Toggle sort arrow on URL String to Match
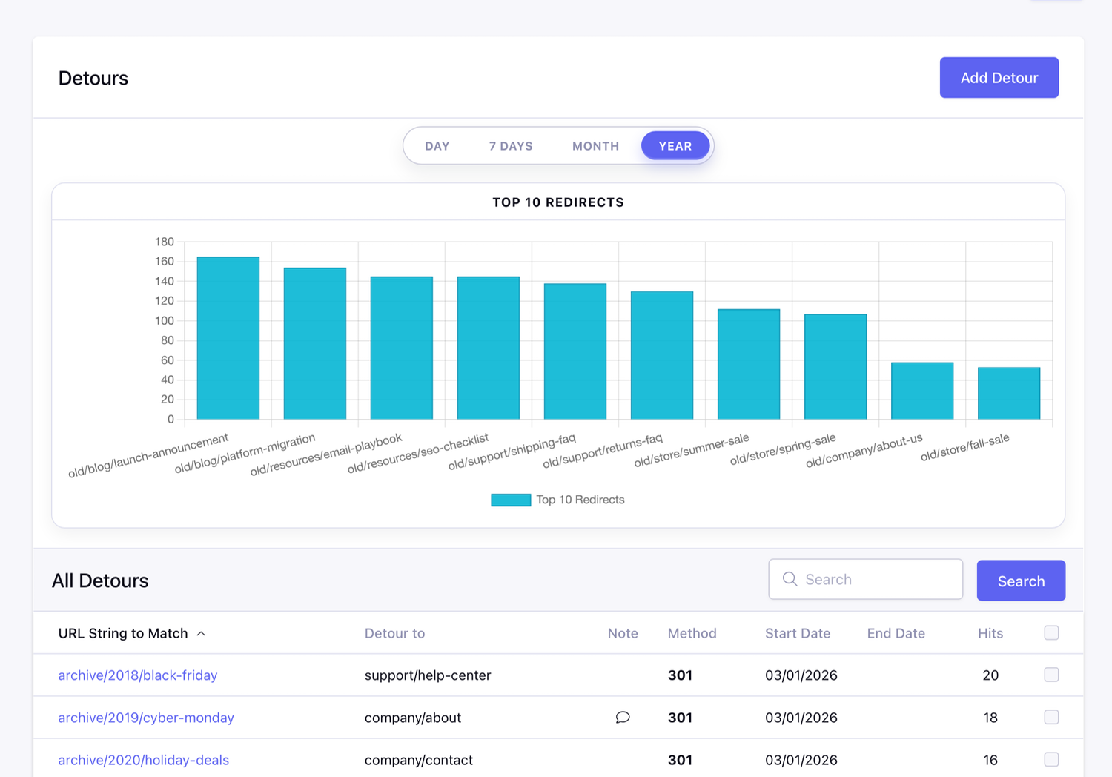Image resolution: width=1112 pixels, height=777 pixels. coord(201,634)
